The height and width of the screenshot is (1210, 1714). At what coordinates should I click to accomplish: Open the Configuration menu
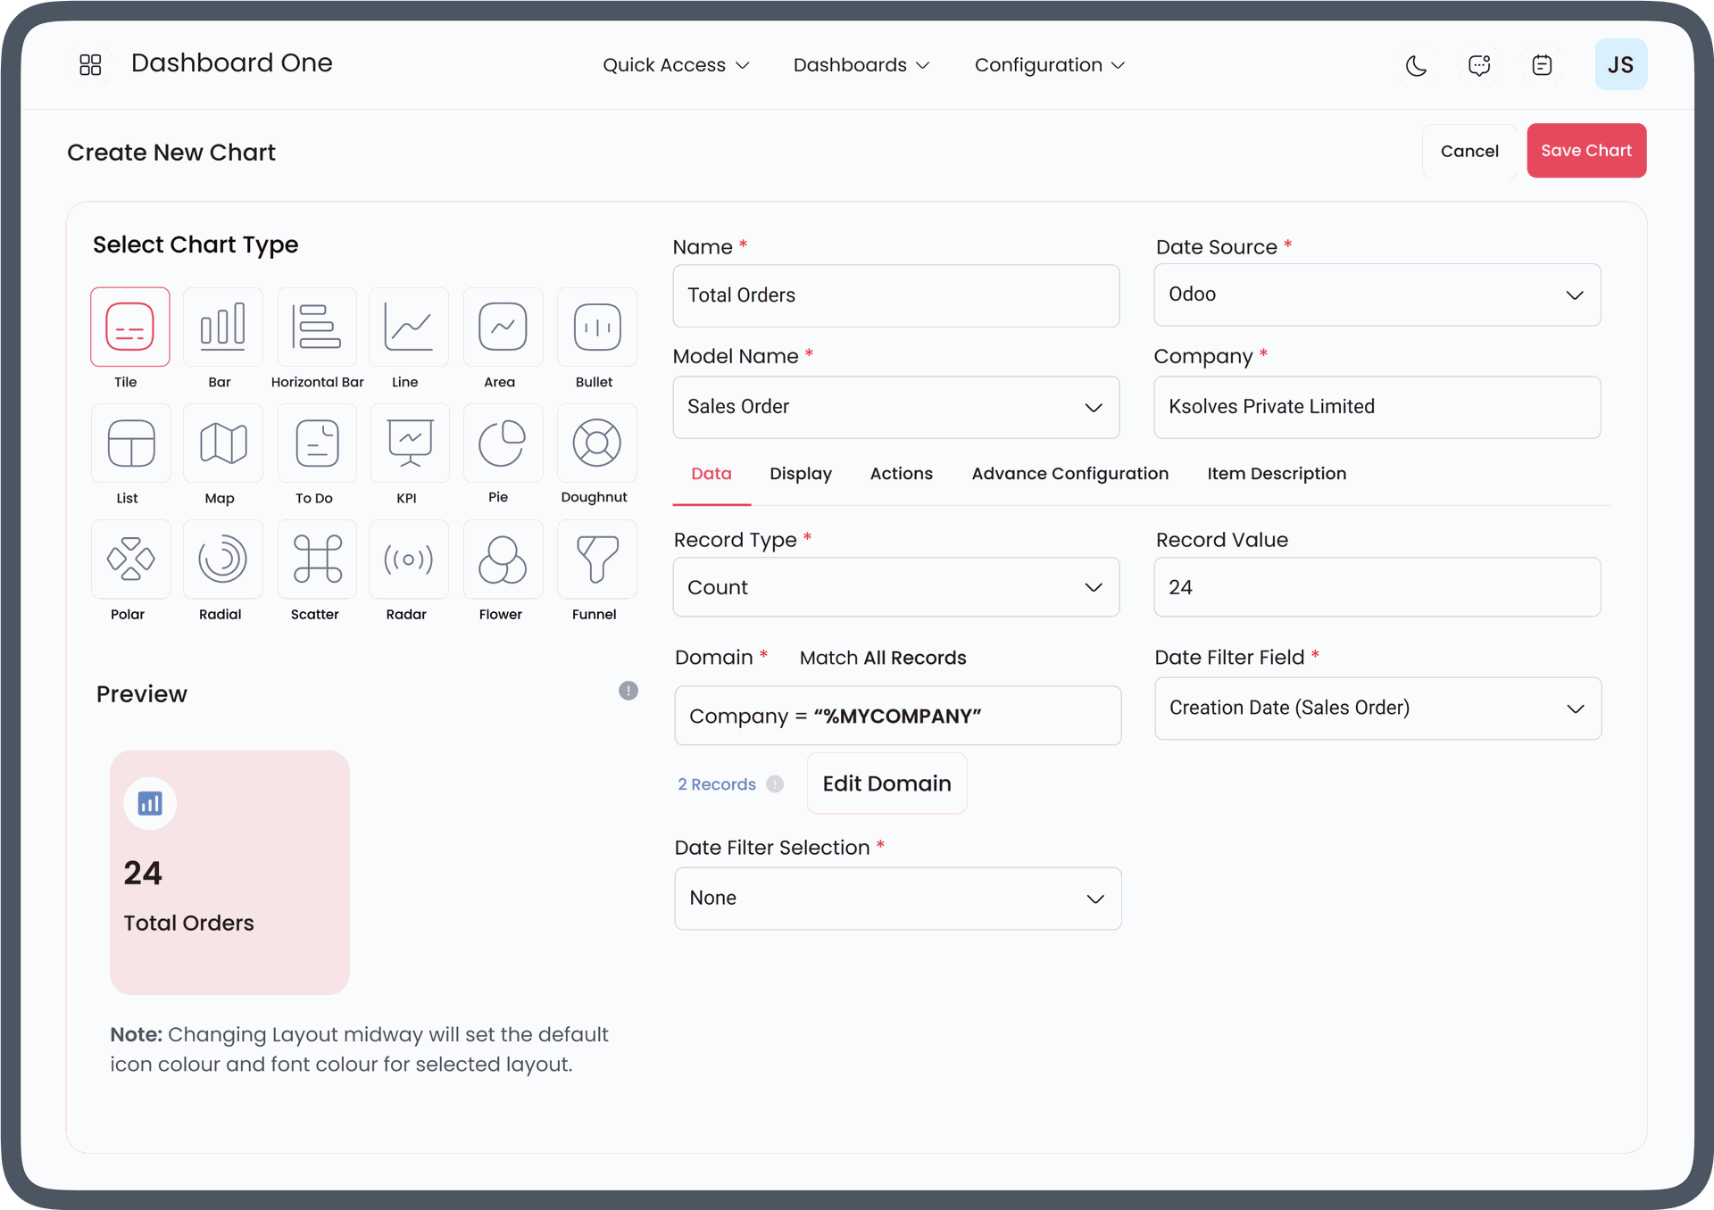tap(1049, 65)
